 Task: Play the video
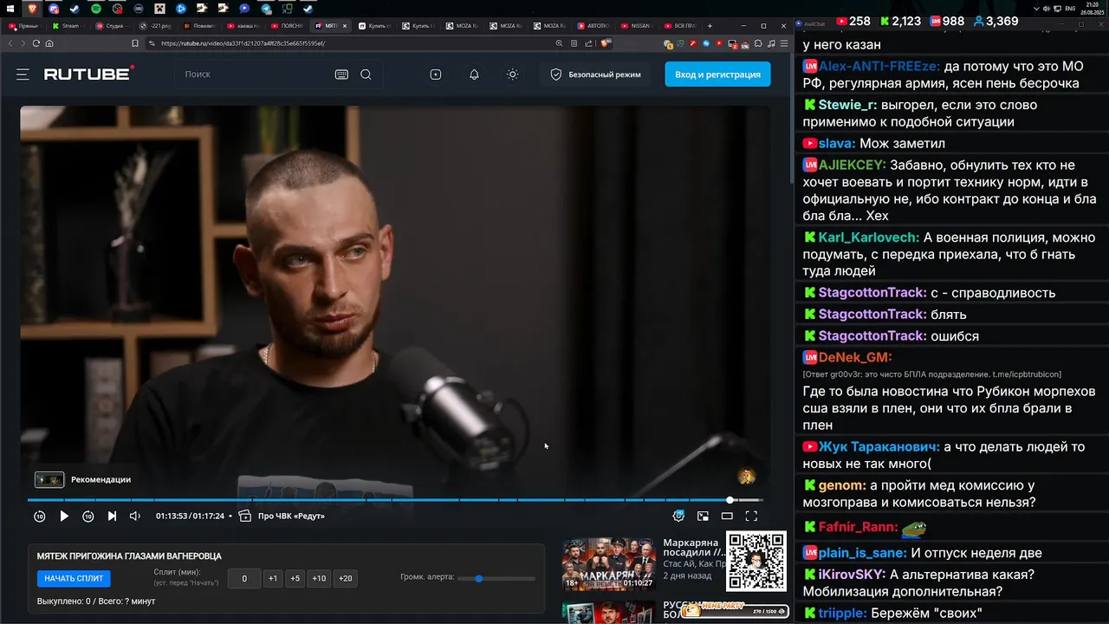tap(64, 516)
